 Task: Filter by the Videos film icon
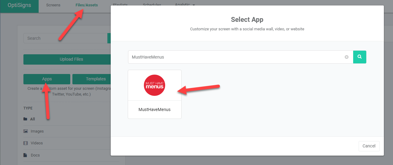pyautogui.click(x=26, y=143)
